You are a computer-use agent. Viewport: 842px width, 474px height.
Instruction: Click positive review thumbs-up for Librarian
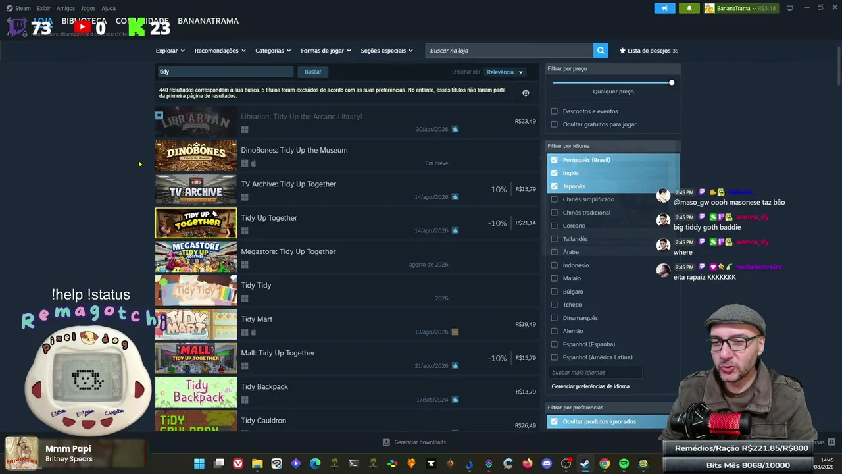pos(455,129)
